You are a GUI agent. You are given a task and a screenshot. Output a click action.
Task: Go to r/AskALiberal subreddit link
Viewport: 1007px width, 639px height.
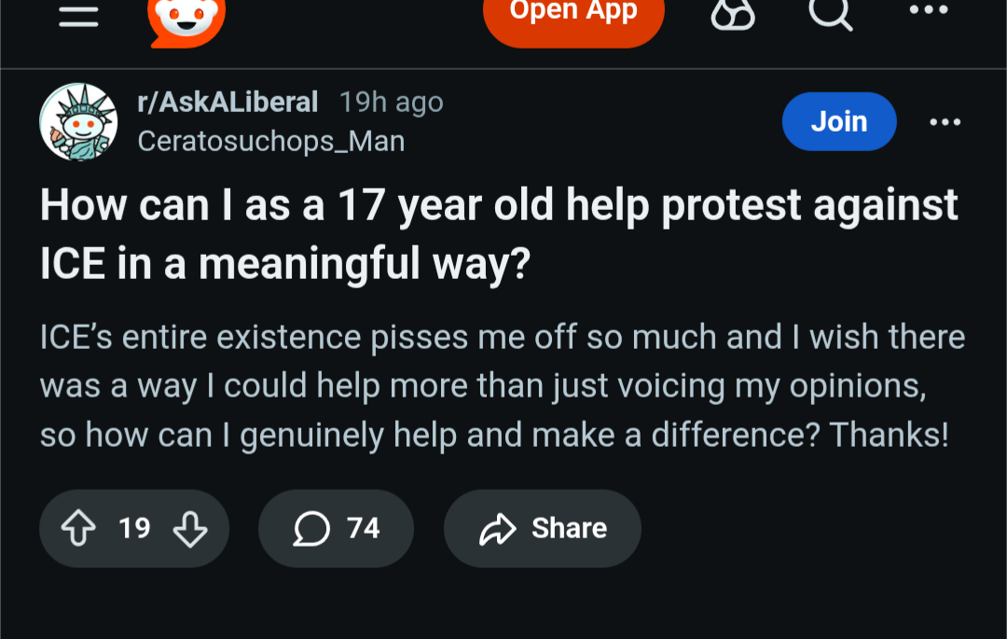228,102
